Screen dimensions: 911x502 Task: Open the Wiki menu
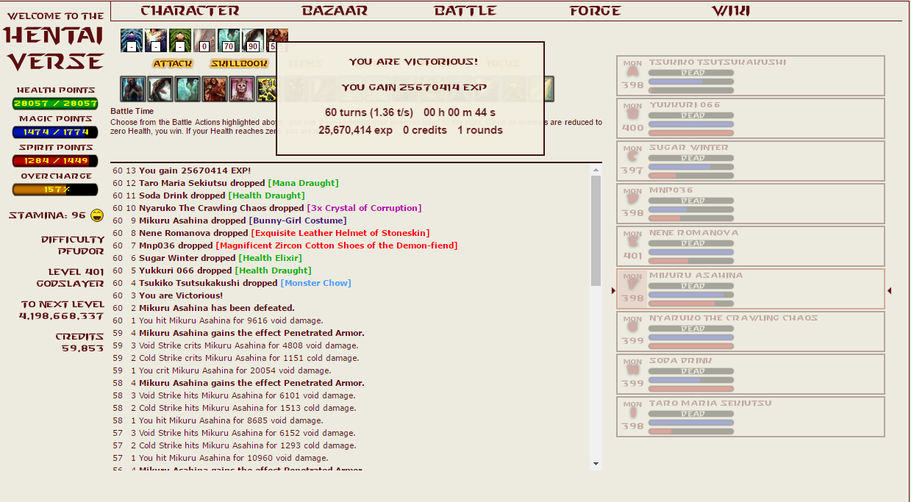pyautogui.click(x=731, y=10)
